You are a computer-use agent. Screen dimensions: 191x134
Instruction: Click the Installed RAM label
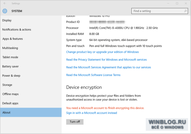tap(75, 34)
